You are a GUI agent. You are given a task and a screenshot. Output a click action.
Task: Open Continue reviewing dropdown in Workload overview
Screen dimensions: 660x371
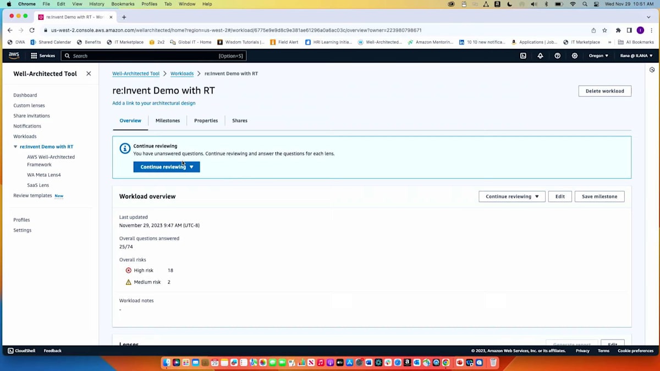tap(512, 196)
